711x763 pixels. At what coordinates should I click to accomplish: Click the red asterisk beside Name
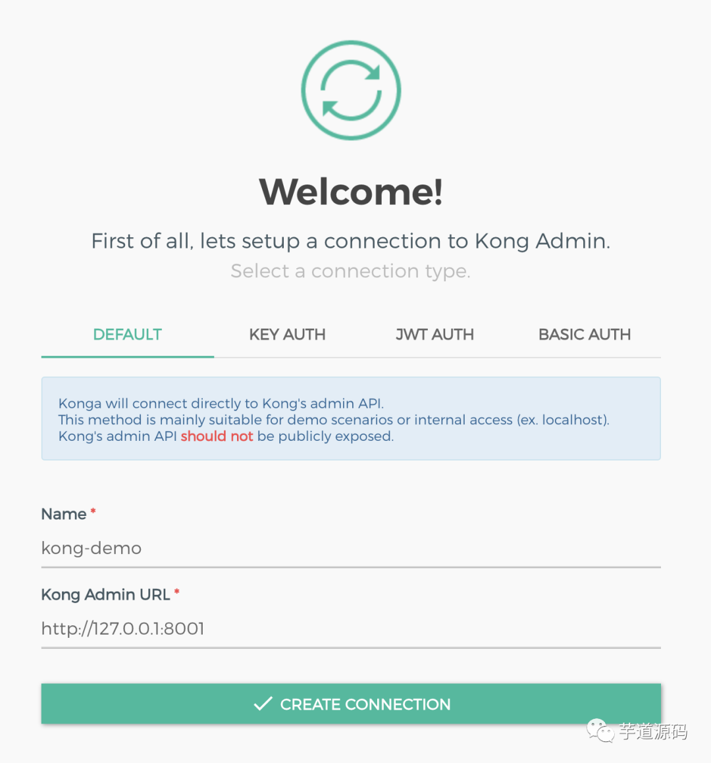[93, 511]
